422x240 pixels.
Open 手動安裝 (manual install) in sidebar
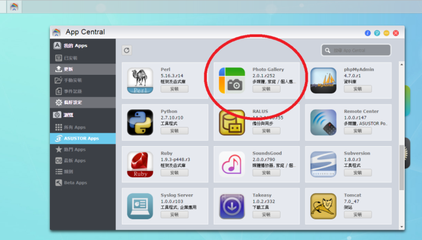click(x=83, y=80)
